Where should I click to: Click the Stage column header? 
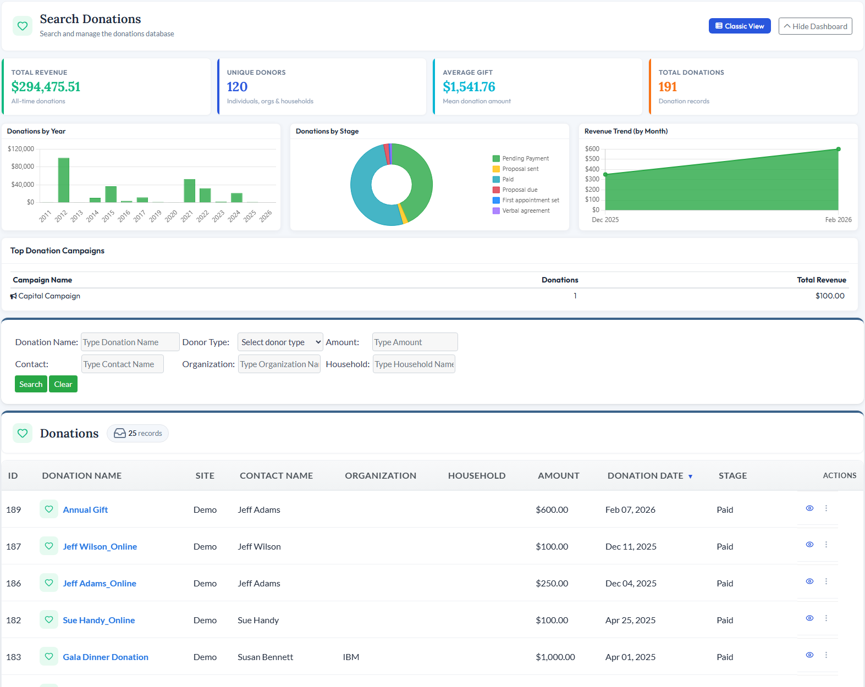(x=733, y=476)
